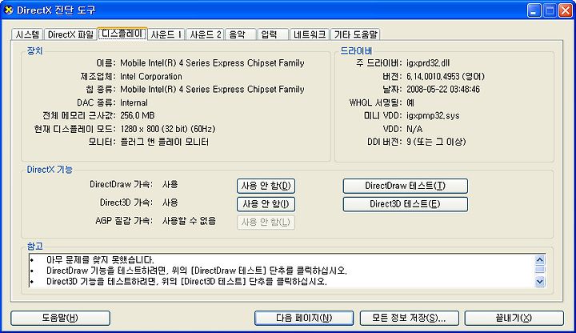Click the 256.0 MB memory value
Screen dimensions: 576x333
click(x=138, y=115)
